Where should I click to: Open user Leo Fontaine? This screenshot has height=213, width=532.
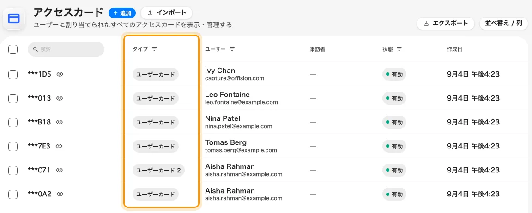[227, 95]
